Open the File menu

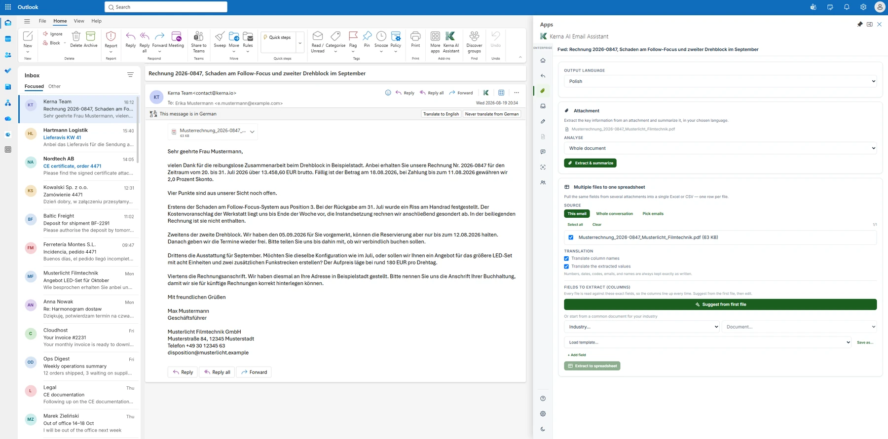tap(42, 21)
